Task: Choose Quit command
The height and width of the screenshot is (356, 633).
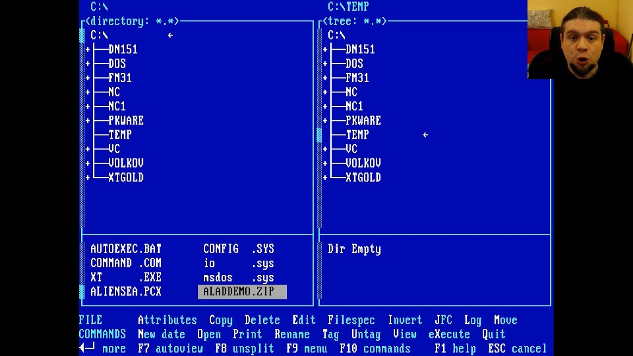Action: [494, 335]
